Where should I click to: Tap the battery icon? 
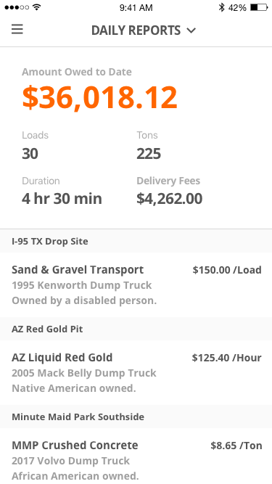259,7
